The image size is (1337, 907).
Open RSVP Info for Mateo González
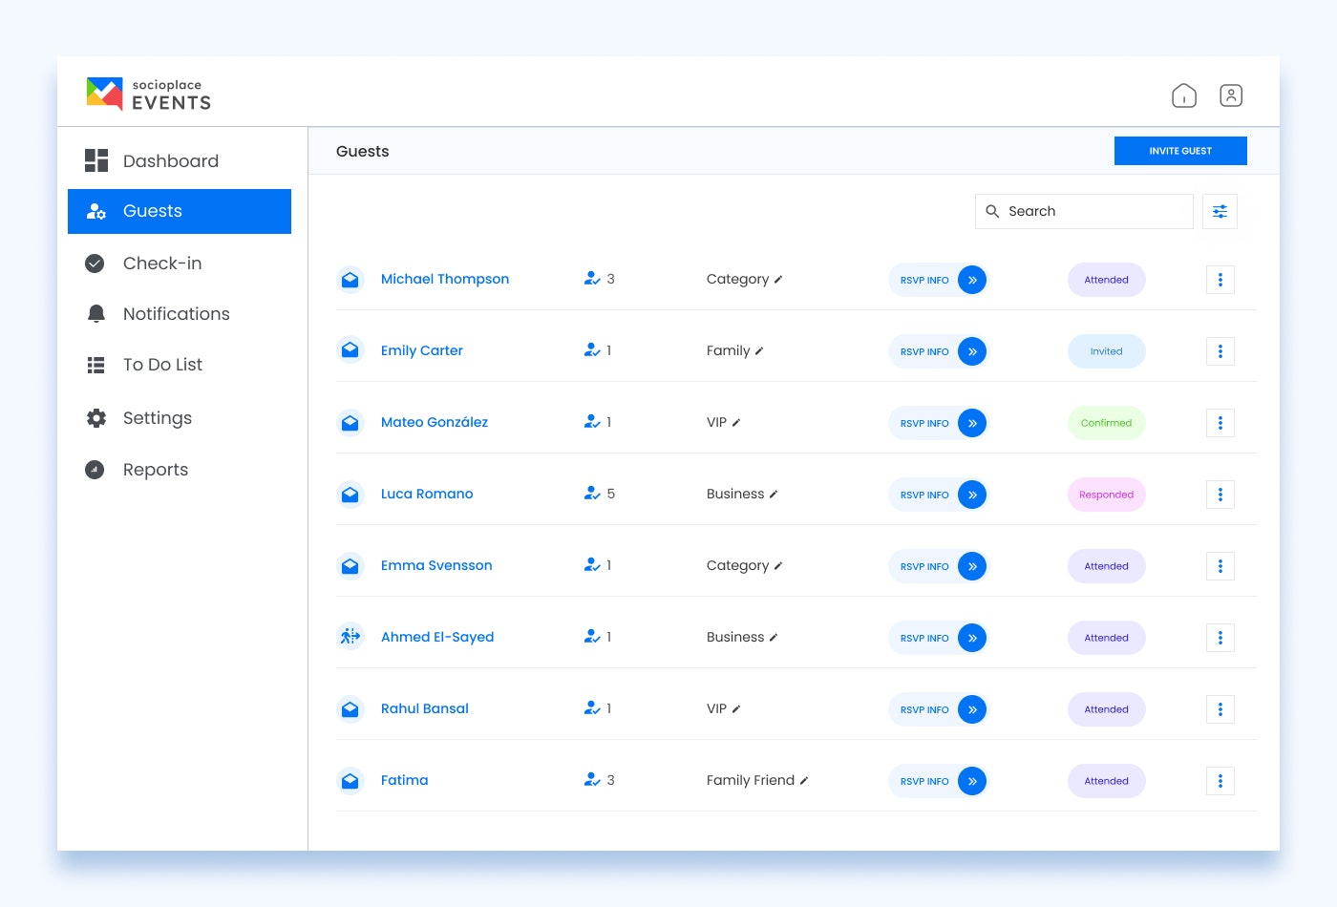pyautogui.click(x=938, y=423)
